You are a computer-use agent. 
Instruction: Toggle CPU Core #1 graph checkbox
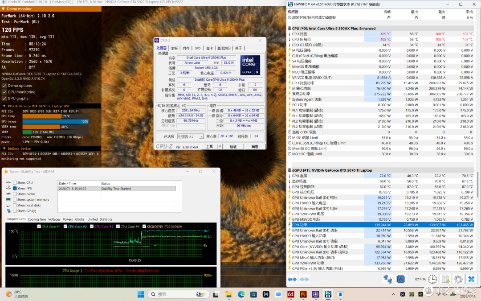pyautogui.click(x=39, y=227)
